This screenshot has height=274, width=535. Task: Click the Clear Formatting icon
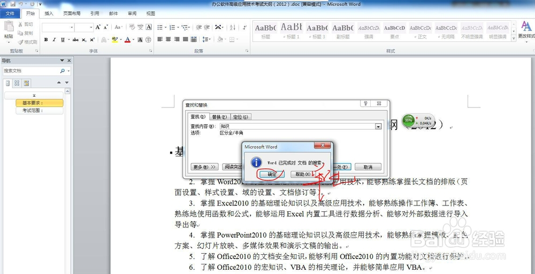point(132,27)
